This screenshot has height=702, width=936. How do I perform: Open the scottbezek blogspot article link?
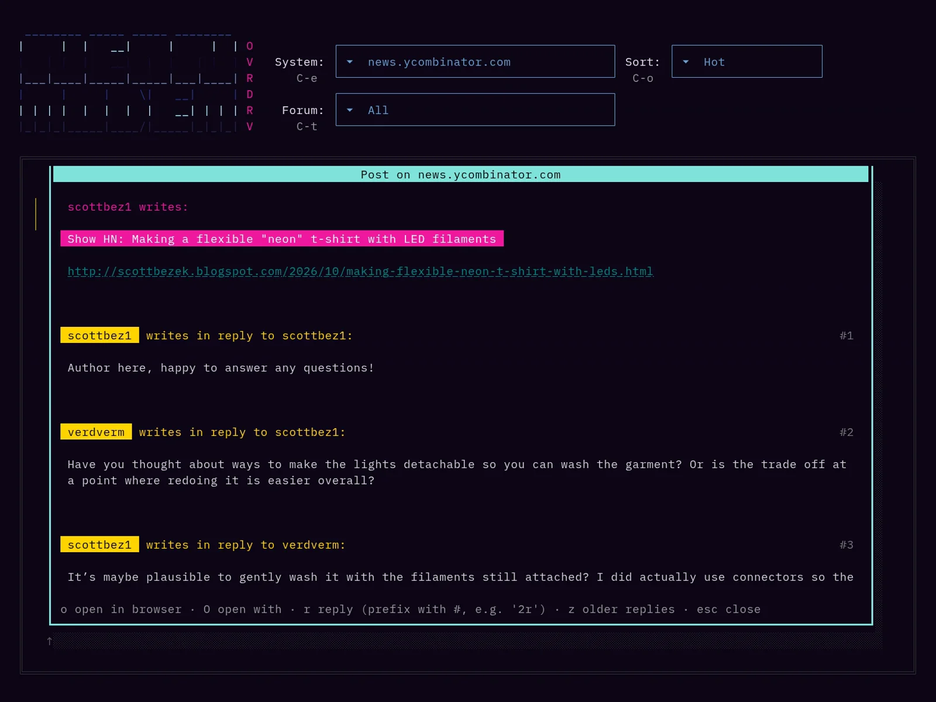[x=360, y=271]
